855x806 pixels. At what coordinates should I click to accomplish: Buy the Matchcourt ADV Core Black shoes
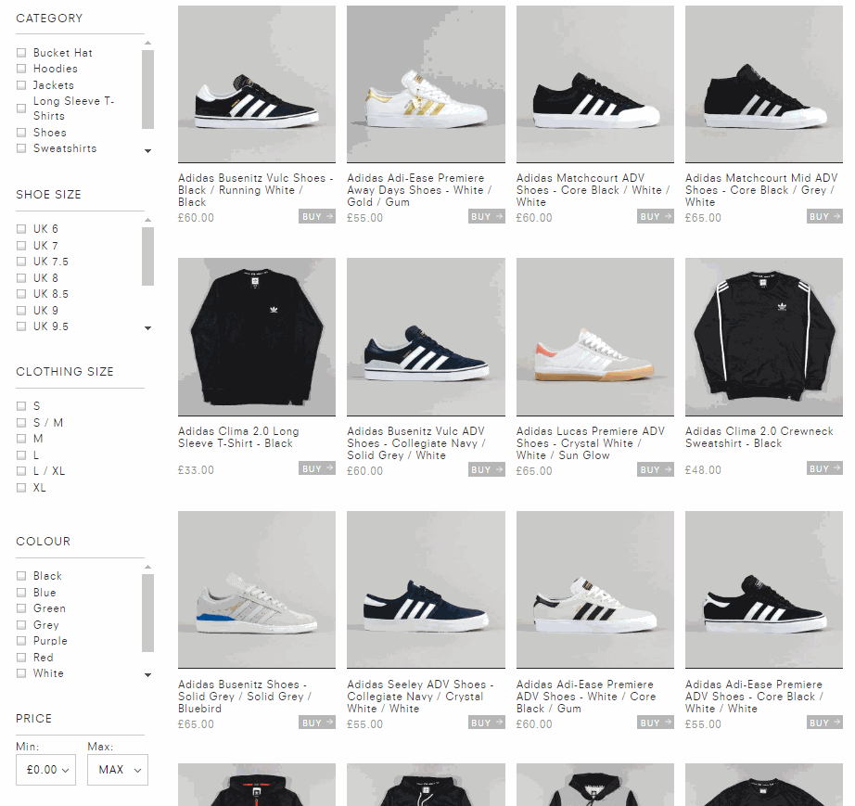coord(656,216)
